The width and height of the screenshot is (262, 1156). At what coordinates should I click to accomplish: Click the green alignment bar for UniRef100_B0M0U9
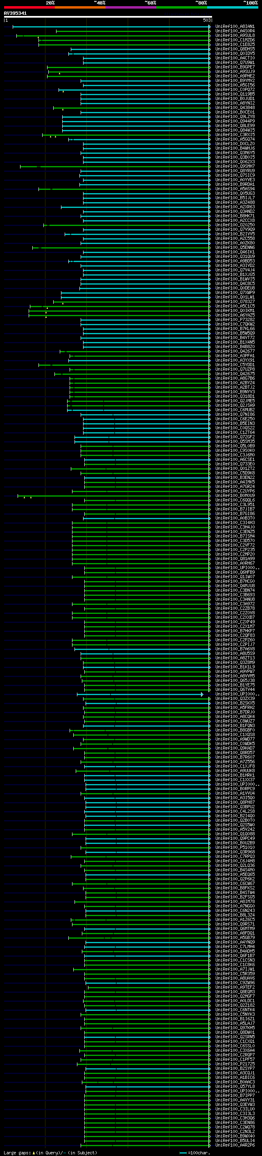coord(114,496)
